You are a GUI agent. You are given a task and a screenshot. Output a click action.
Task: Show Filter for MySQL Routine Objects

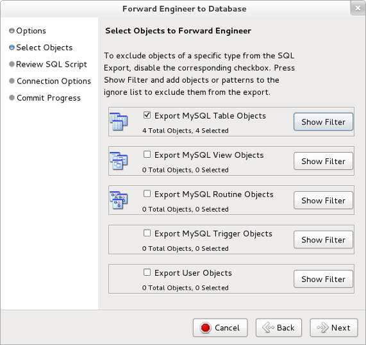323,201
